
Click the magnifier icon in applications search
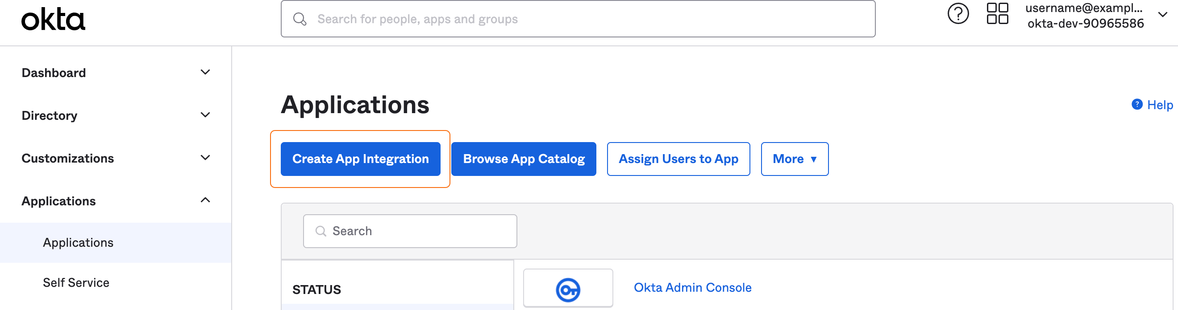pyautogui.click(x=321, y=231)
